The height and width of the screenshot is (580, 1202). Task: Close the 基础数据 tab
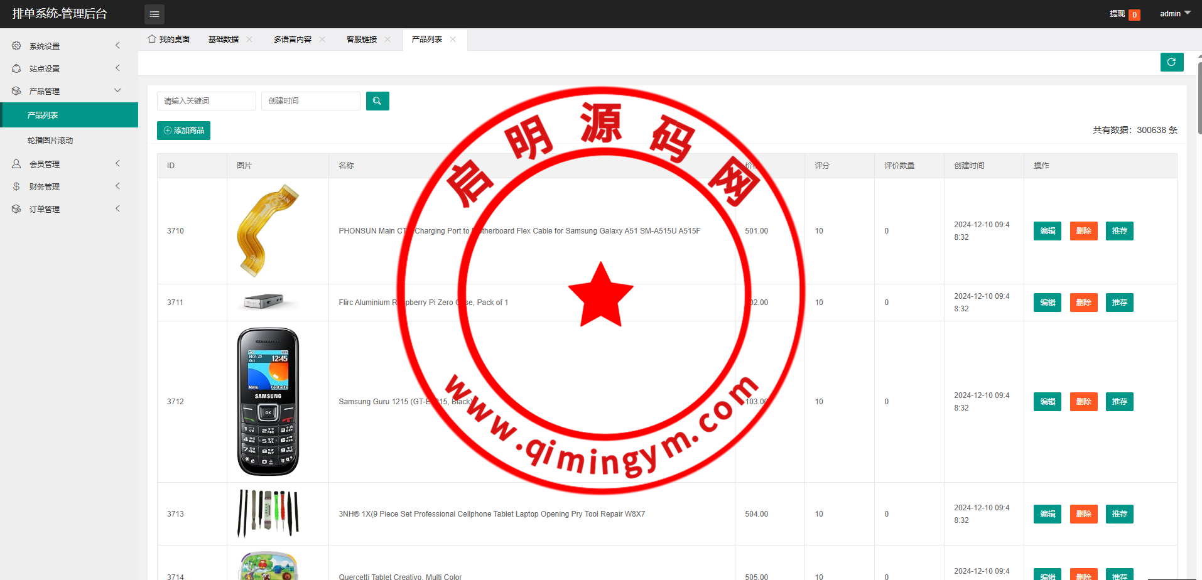[x=249, y=40]
